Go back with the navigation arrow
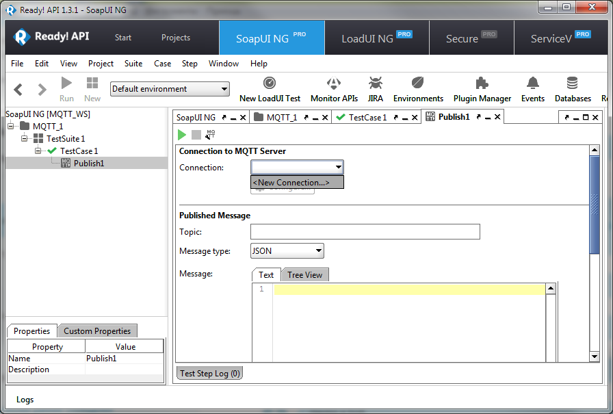The height and width of the screenshot is (414, 613). [18, 90]
